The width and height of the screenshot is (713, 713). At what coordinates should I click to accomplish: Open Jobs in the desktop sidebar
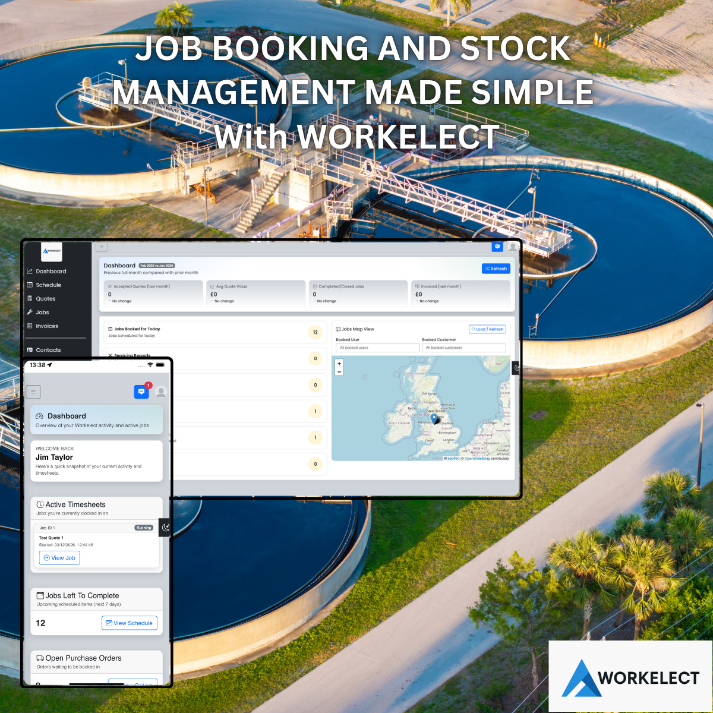37,313
